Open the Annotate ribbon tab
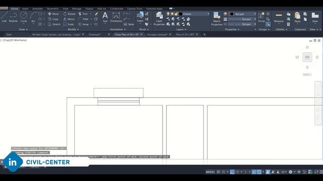The image size is (323, 181). (x=37, y=9)
